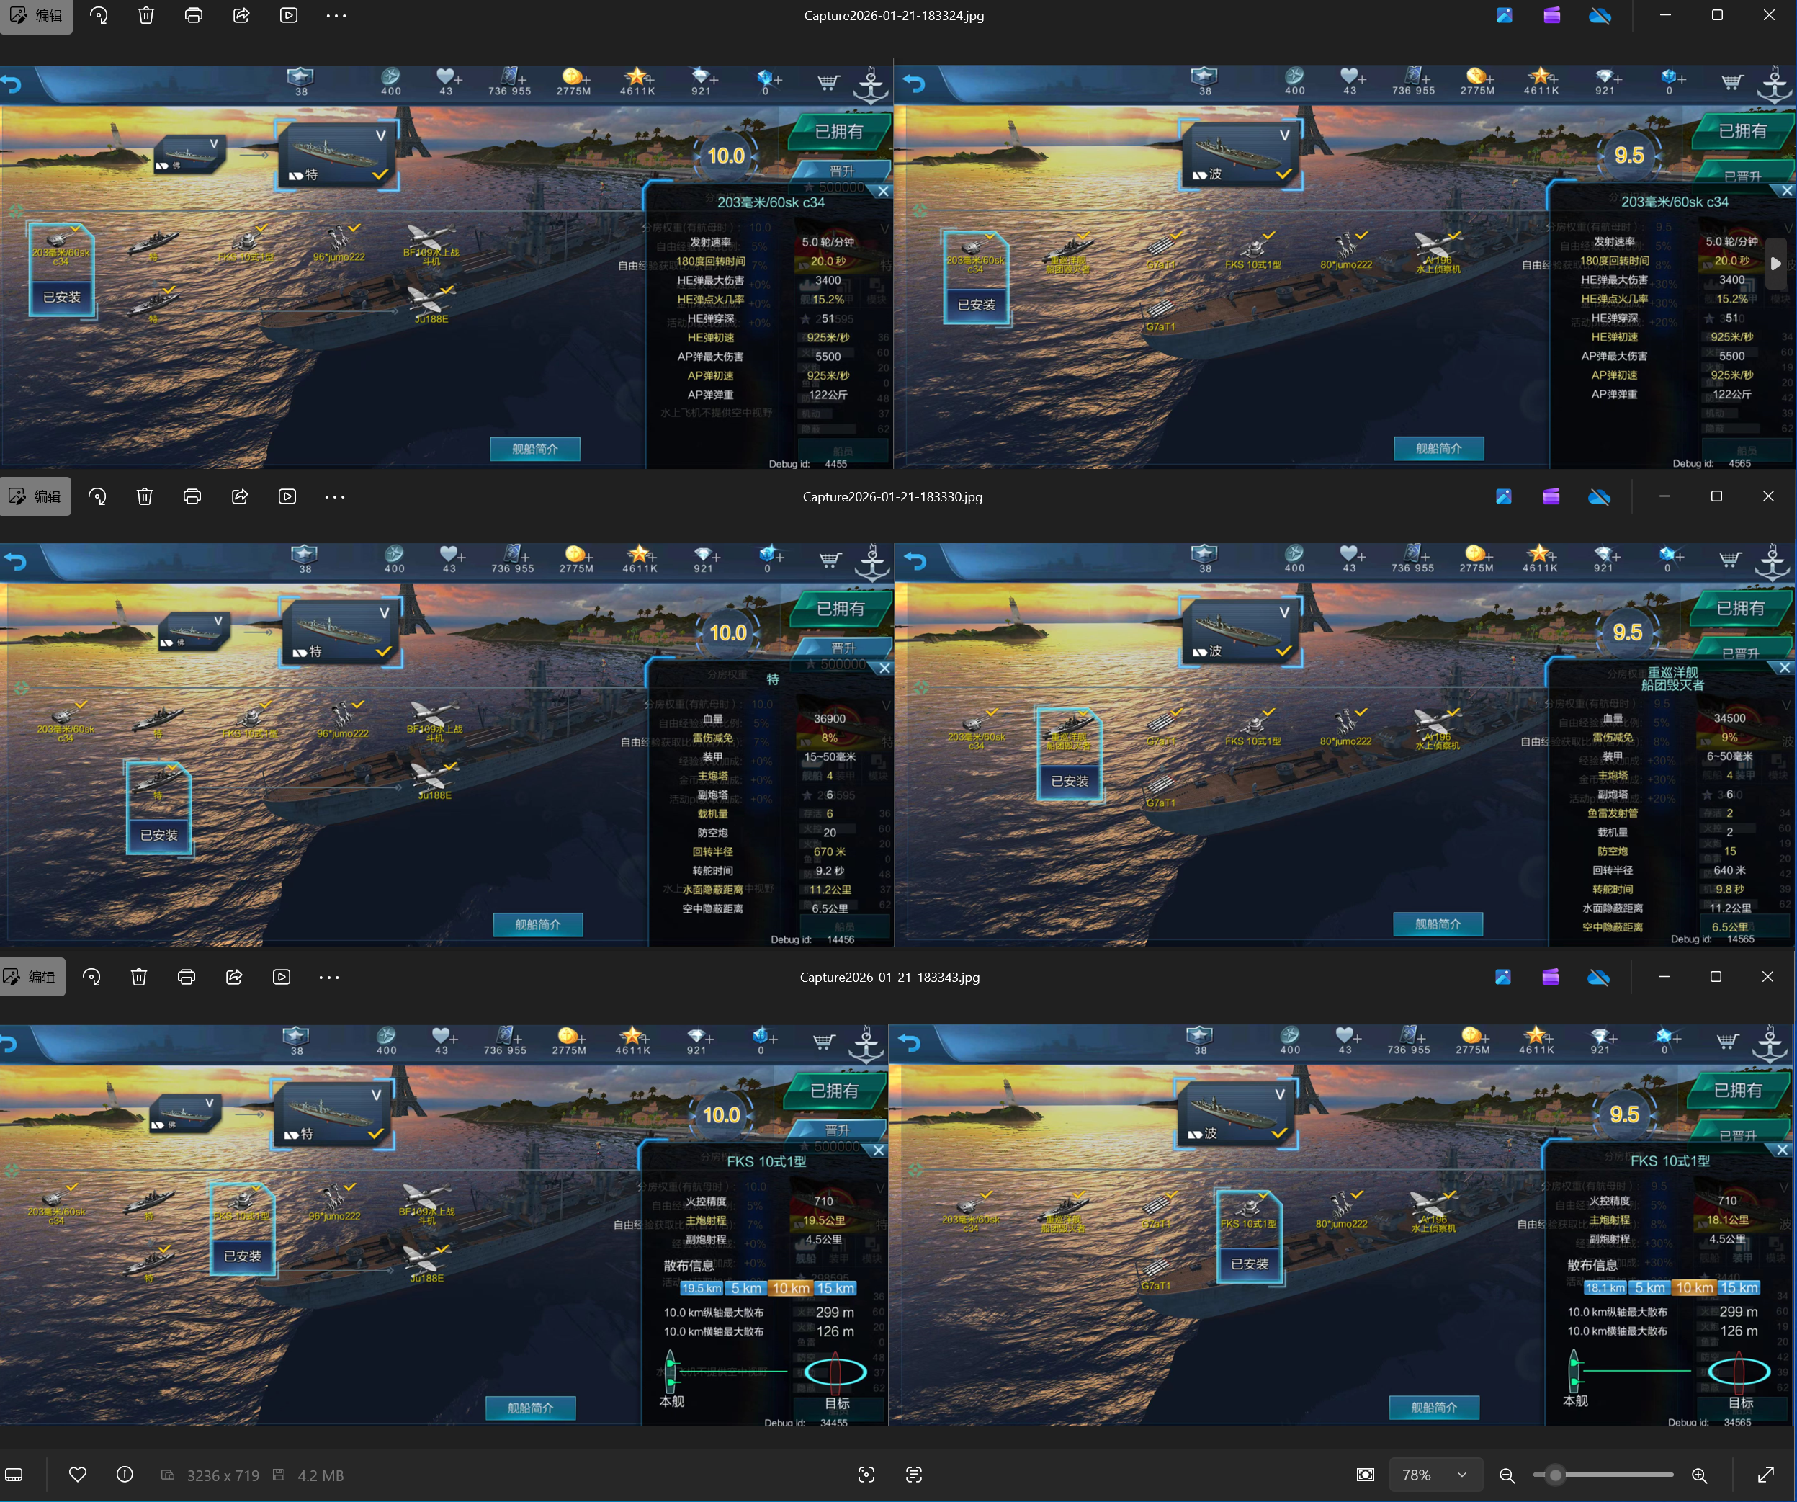Viewport: 1797px width, 1502px height.
Task: Toggle the filmstrip view in the bottom bar
Action: click(14, 1475)
